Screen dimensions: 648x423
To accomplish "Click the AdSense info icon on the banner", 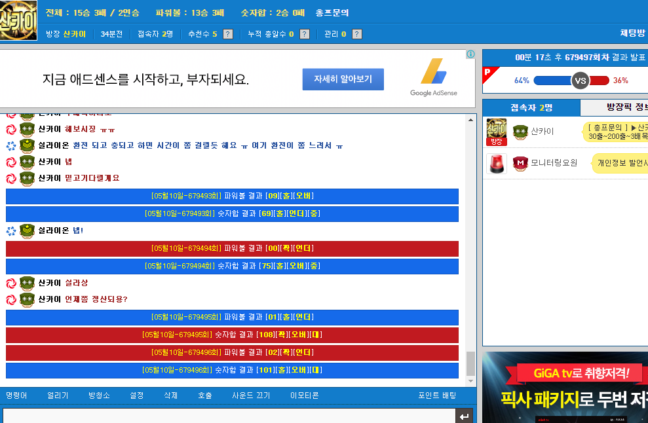I will 470,54.
